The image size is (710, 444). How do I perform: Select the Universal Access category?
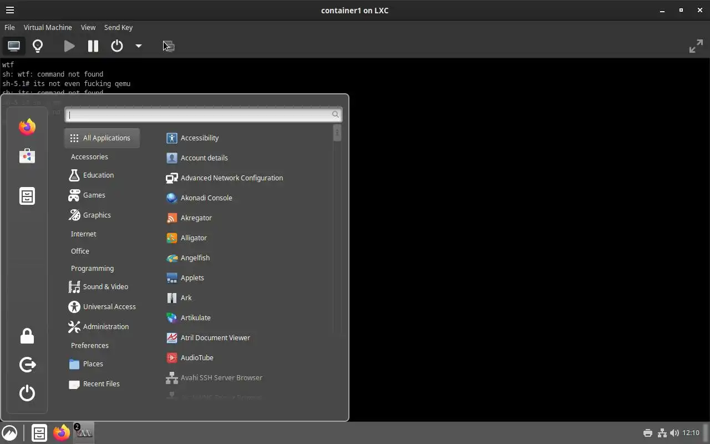pos(103,306)
